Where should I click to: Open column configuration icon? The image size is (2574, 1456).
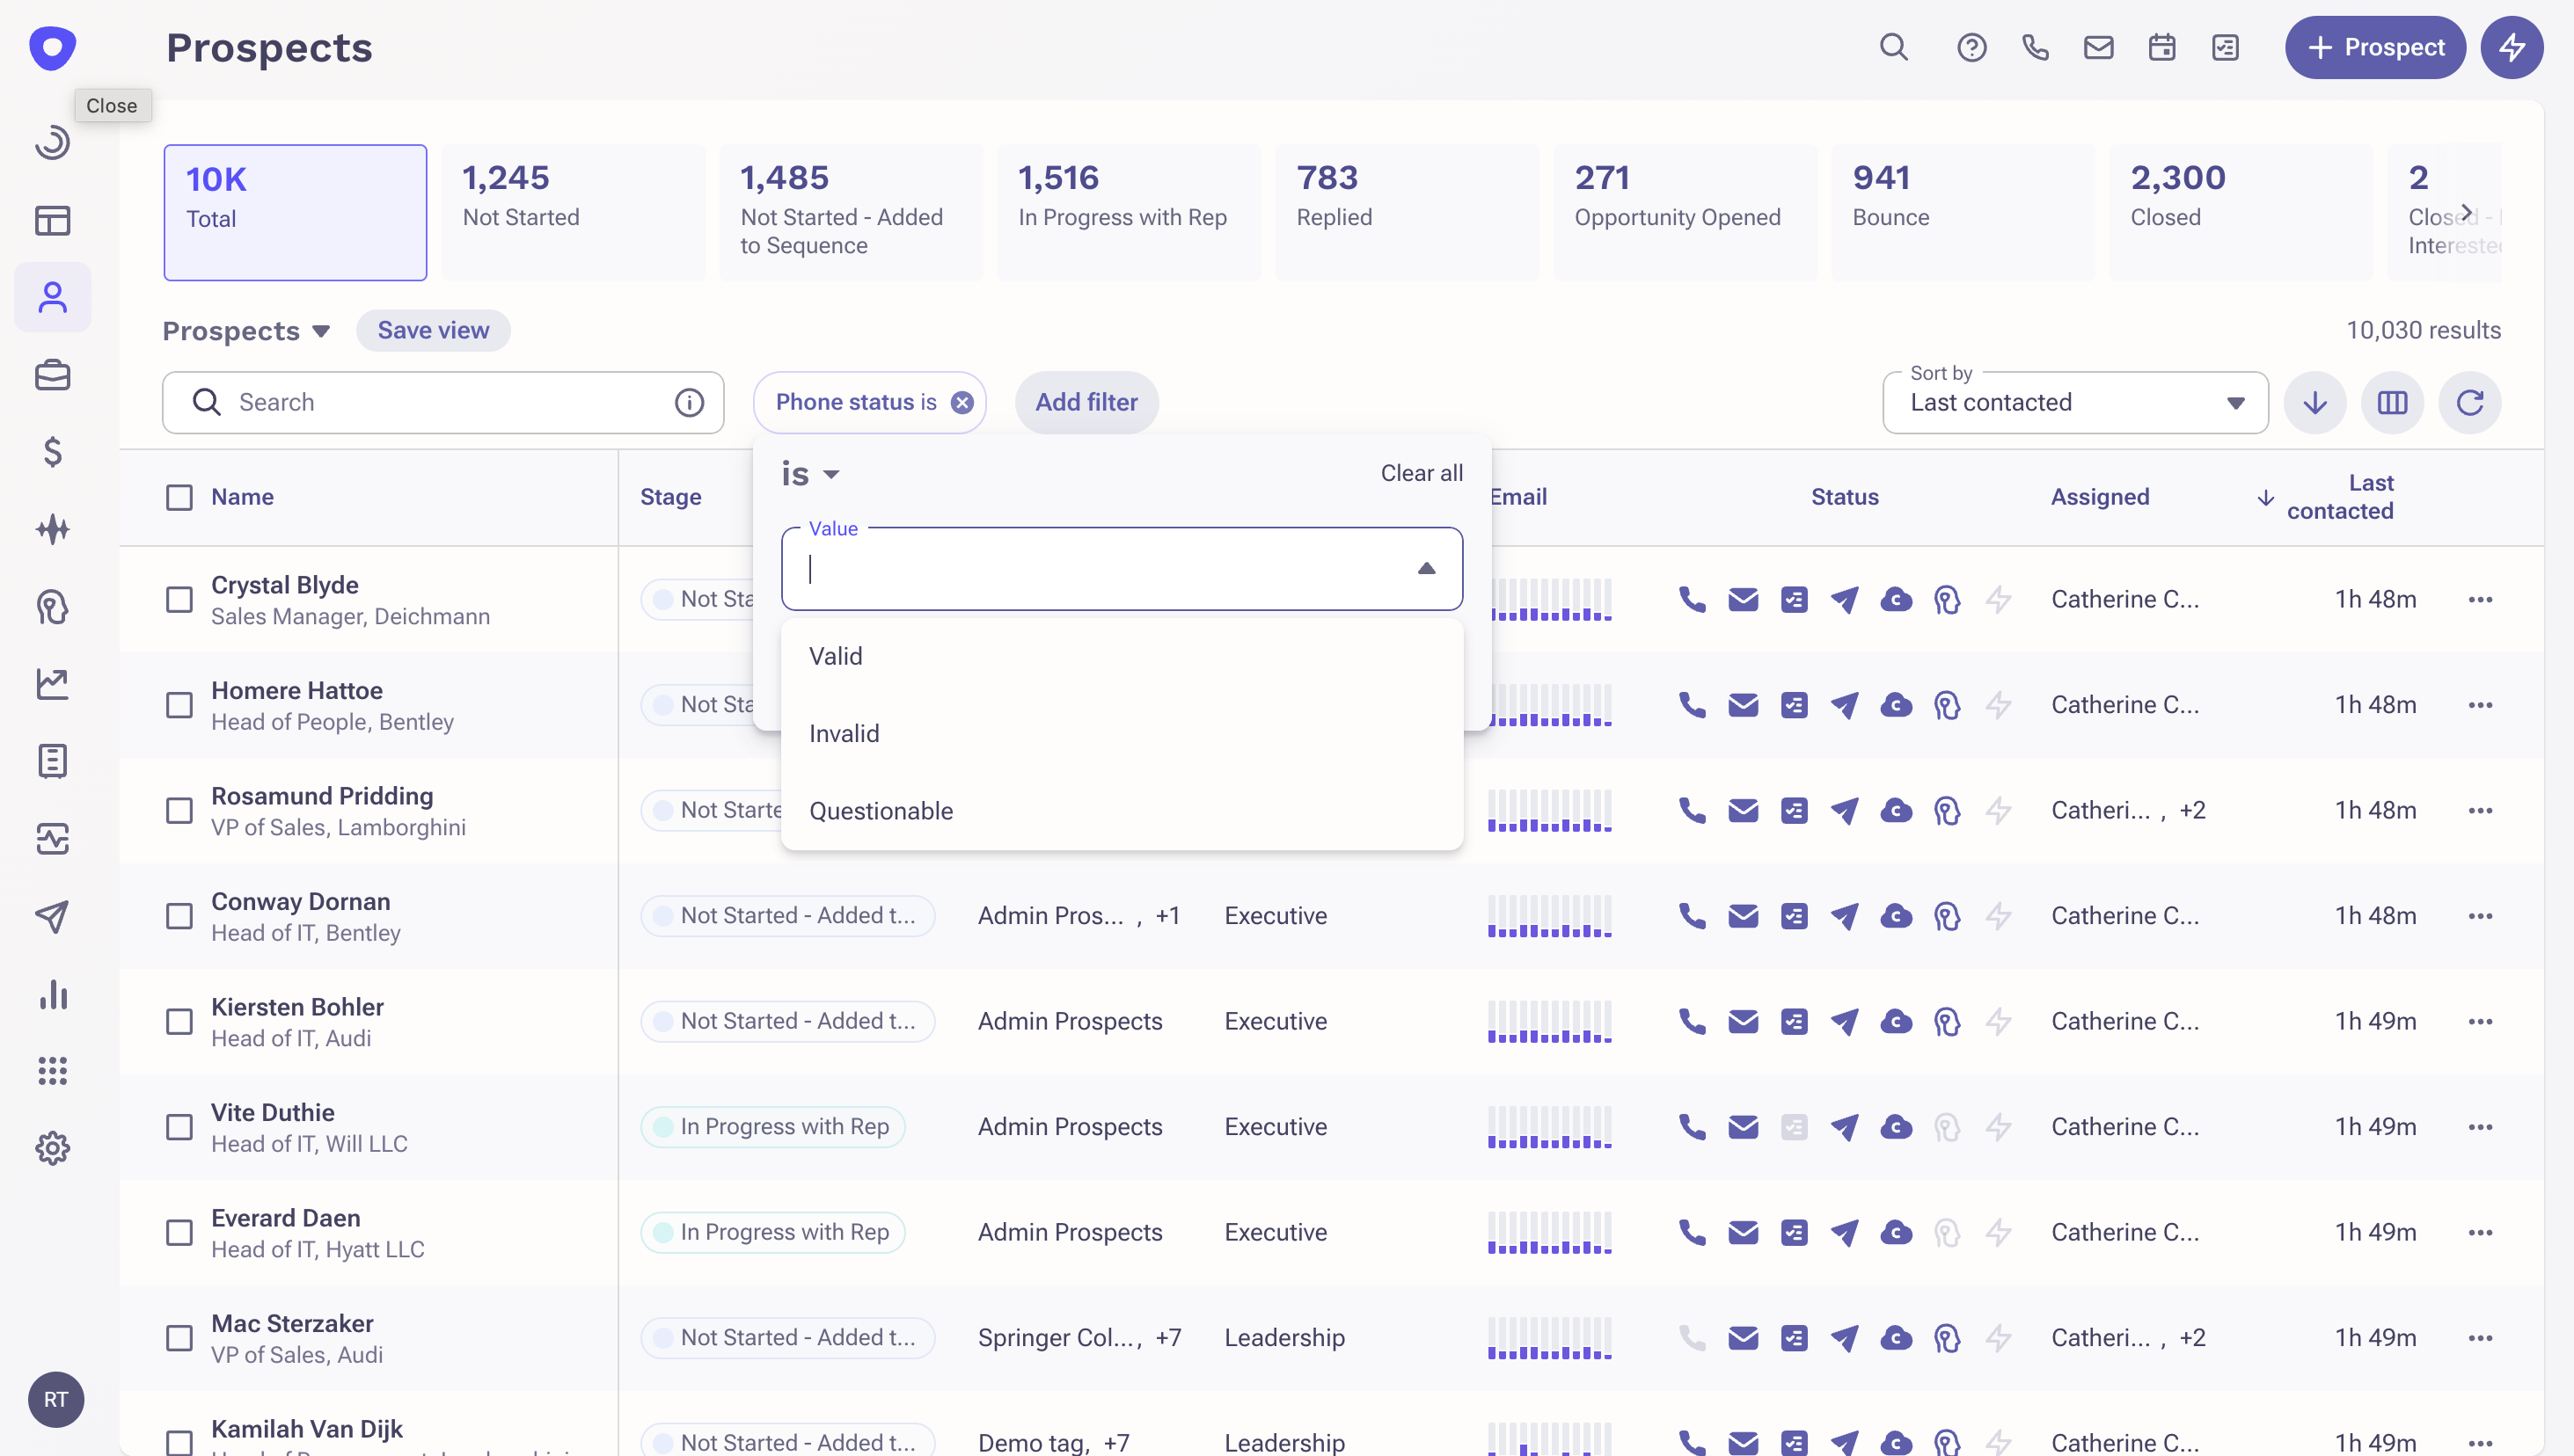[2392, 402]
